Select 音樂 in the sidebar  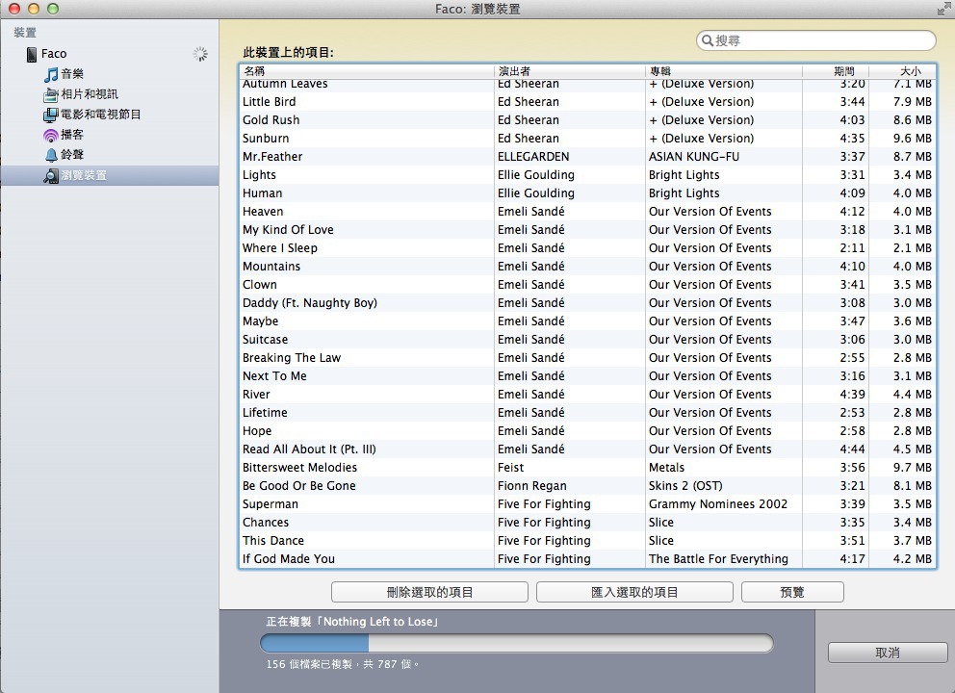[x=72, y=74]
